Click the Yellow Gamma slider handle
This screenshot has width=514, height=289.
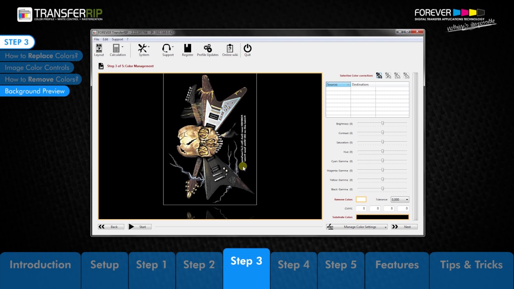click(x=383, y=179)
